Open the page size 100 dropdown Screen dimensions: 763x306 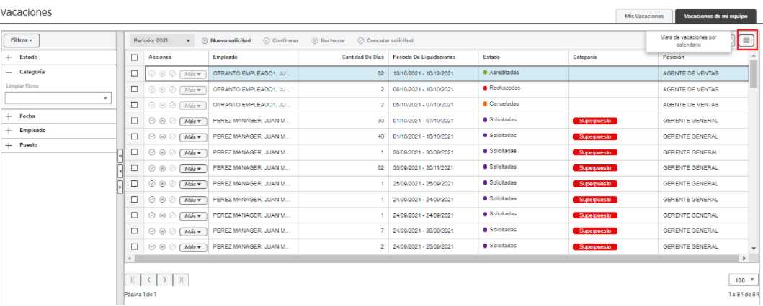coord(744,280)
